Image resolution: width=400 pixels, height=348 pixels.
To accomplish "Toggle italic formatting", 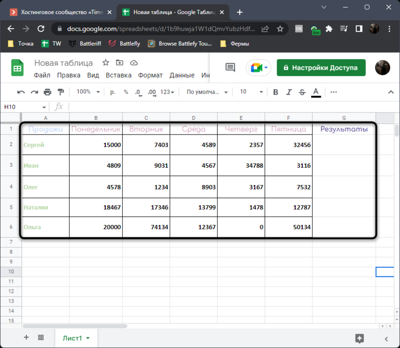I will click(289, 92).
